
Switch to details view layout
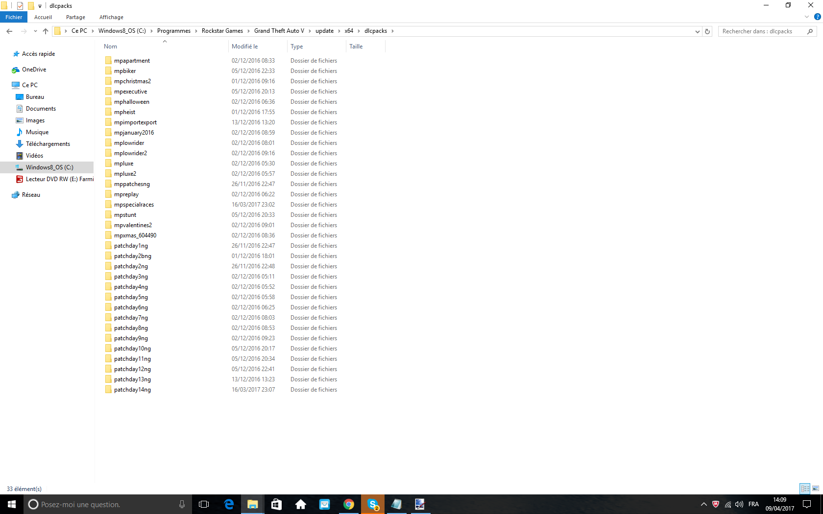click(x=805, y=489)
